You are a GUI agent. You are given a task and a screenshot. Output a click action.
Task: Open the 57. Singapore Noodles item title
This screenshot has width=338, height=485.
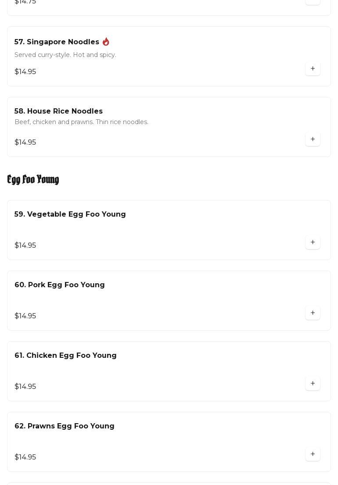[57, 42]
